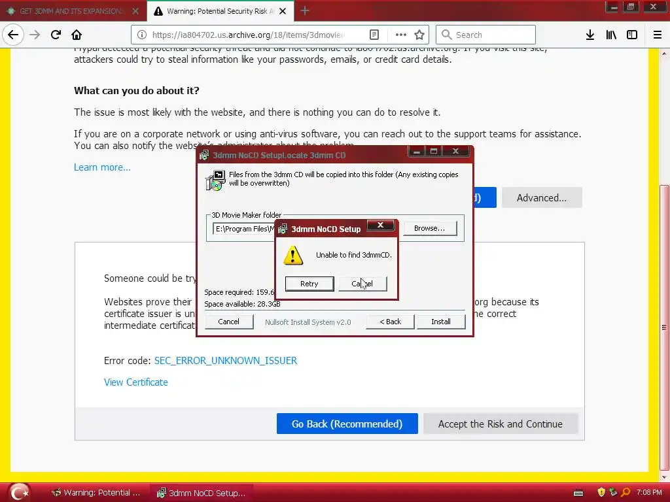Screen dimensions: 670x502
Task: Open the downloads arrow icon
Action: point(590,35)
